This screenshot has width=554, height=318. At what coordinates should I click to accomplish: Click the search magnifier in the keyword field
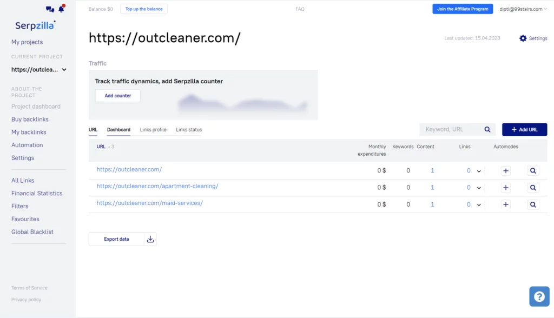click(x=487, y=129)
